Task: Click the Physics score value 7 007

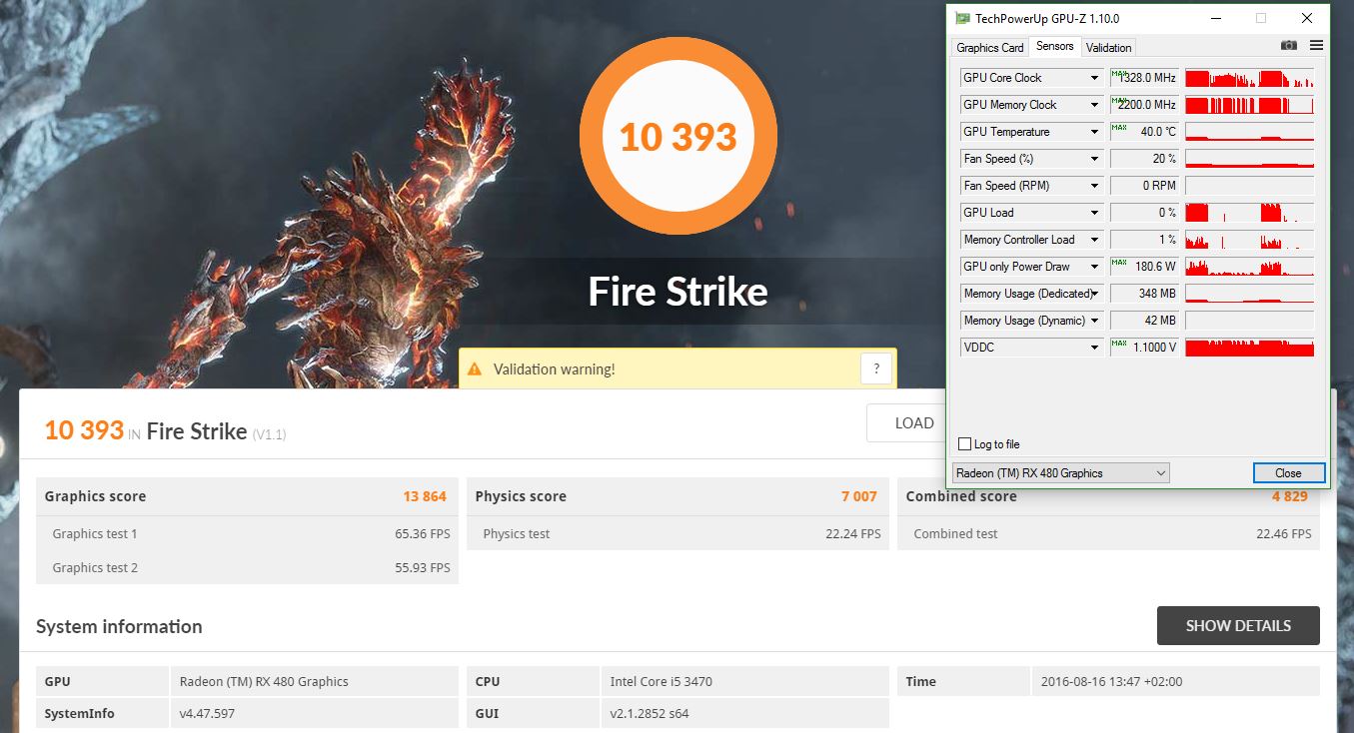Action: tap(859, 496)
